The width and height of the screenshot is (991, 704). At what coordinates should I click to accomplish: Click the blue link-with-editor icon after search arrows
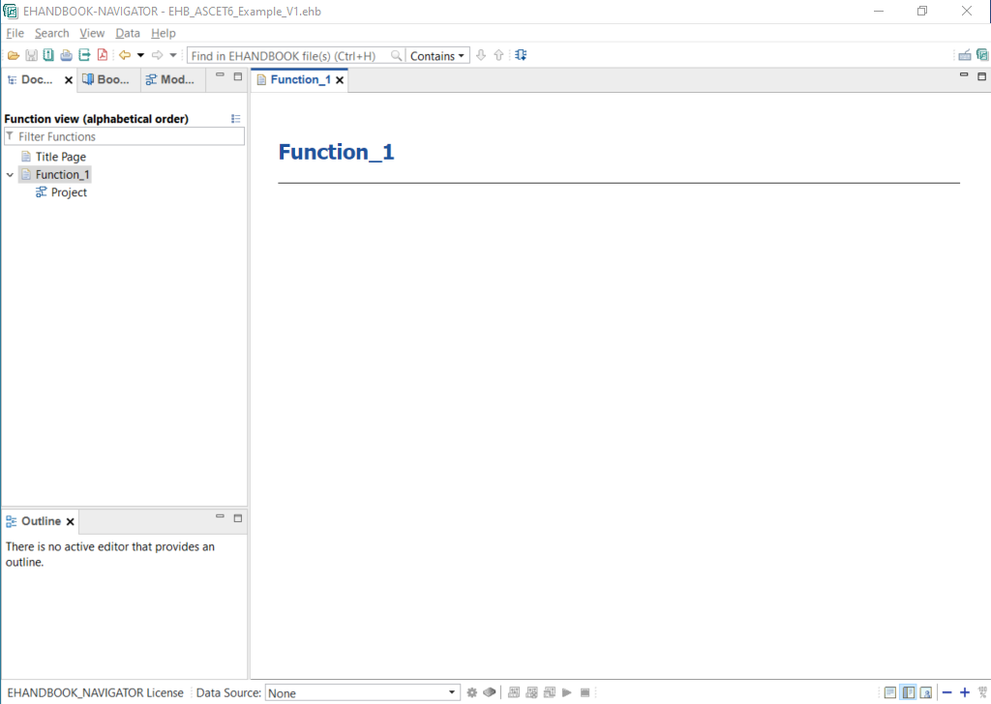521,55
